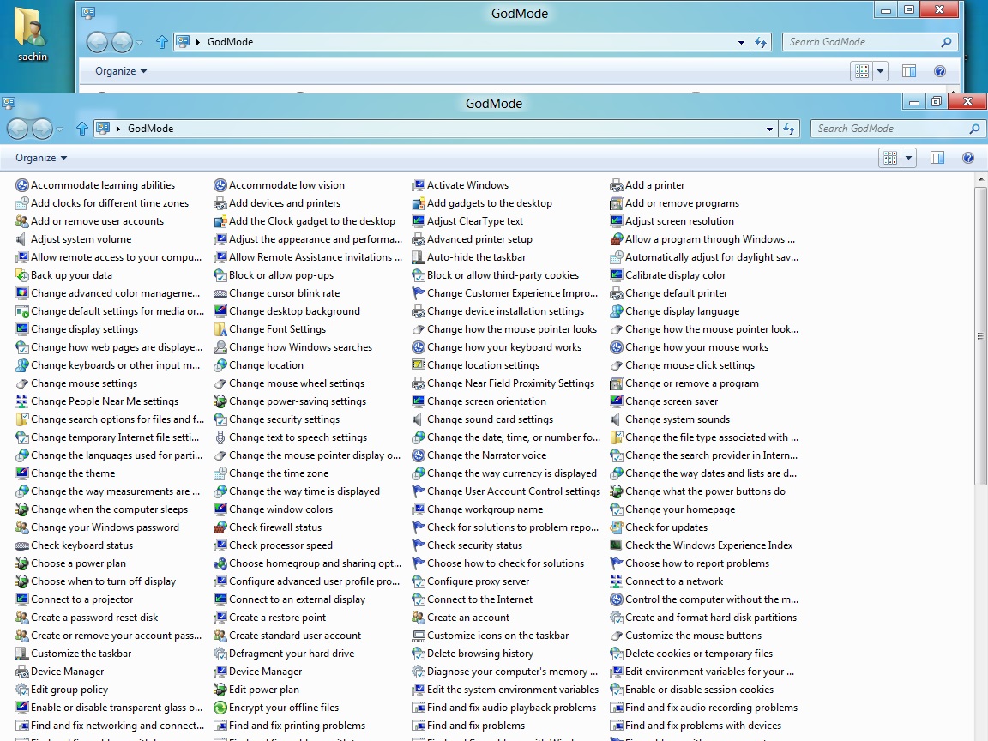988x741 pixels.
Task: Click the Defragment your hard drive icon
Action: point(220,654)
